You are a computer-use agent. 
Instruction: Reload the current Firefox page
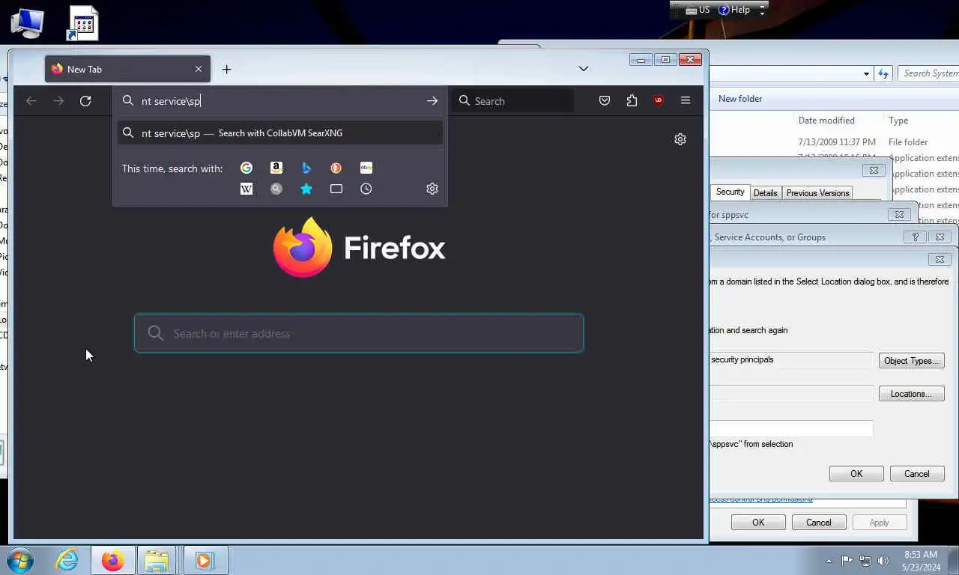(85, 100)
